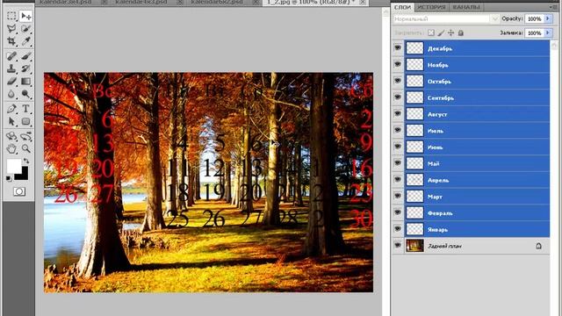Screen dimensions: 562x316
Task: Select the History Brush tool
Action: [x=25, y=68]
